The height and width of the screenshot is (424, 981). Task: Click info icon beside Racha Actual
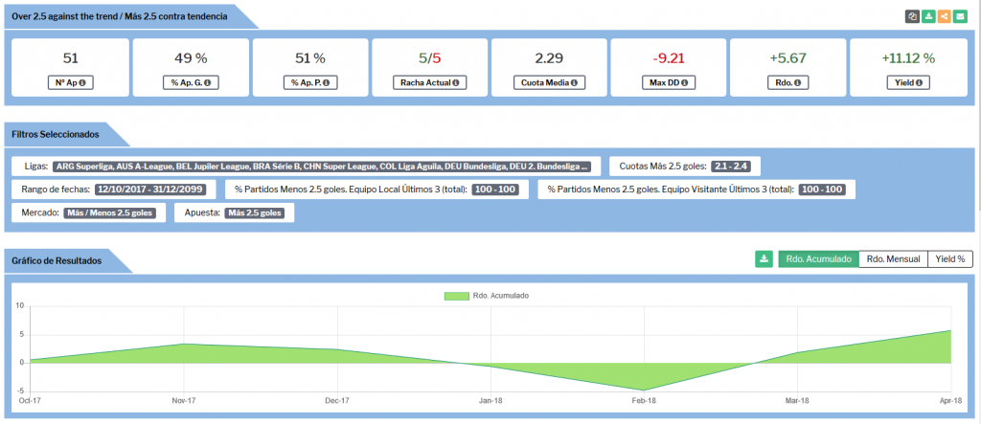pos(455,82)
